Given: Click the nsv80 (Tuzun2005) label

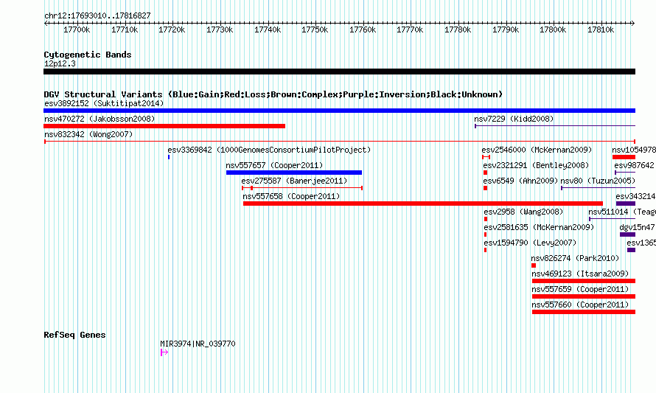Looking at the screenshot, I should pos(598,181).
